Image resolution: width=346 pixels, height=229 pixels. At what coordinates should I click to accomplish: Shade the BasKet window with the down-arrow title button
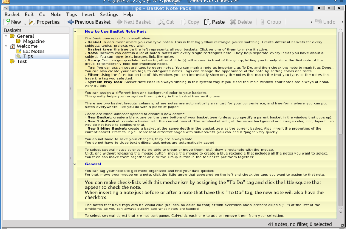[319, 8]
